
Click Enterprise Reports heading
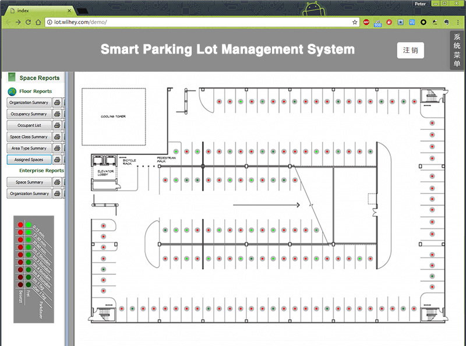[x=41, y=171]
